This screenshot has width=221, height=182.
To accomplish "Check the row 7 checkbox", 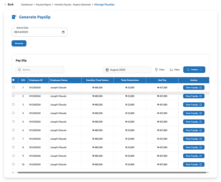I will point(13,139).
